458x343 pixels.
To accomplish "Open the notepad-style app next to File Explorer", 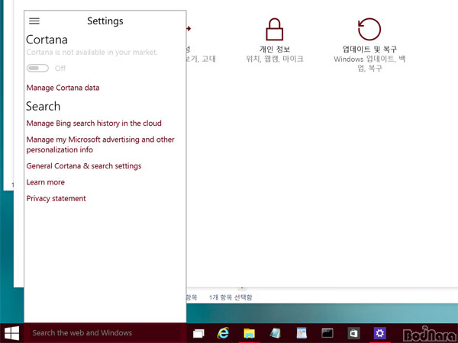I will pos(275,333).
